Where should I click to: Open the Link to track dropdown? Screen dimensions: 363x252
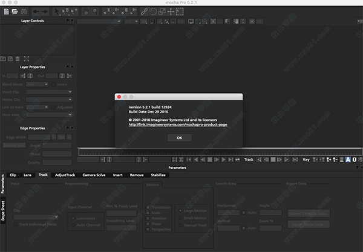pos(38,108)
